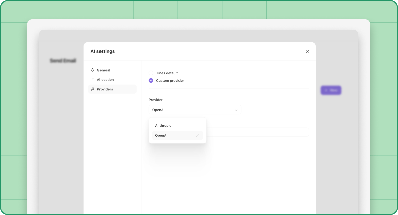Click the Providers wrench icon

92,89
